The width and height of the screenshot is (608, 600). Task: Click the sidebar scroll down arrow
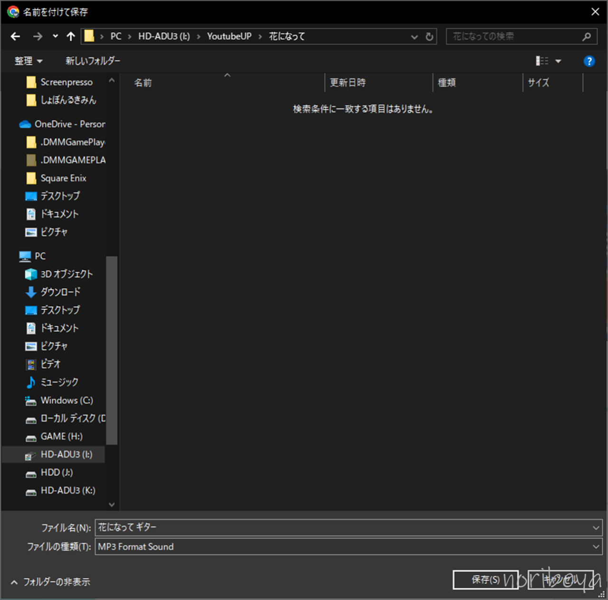[112, 505]
